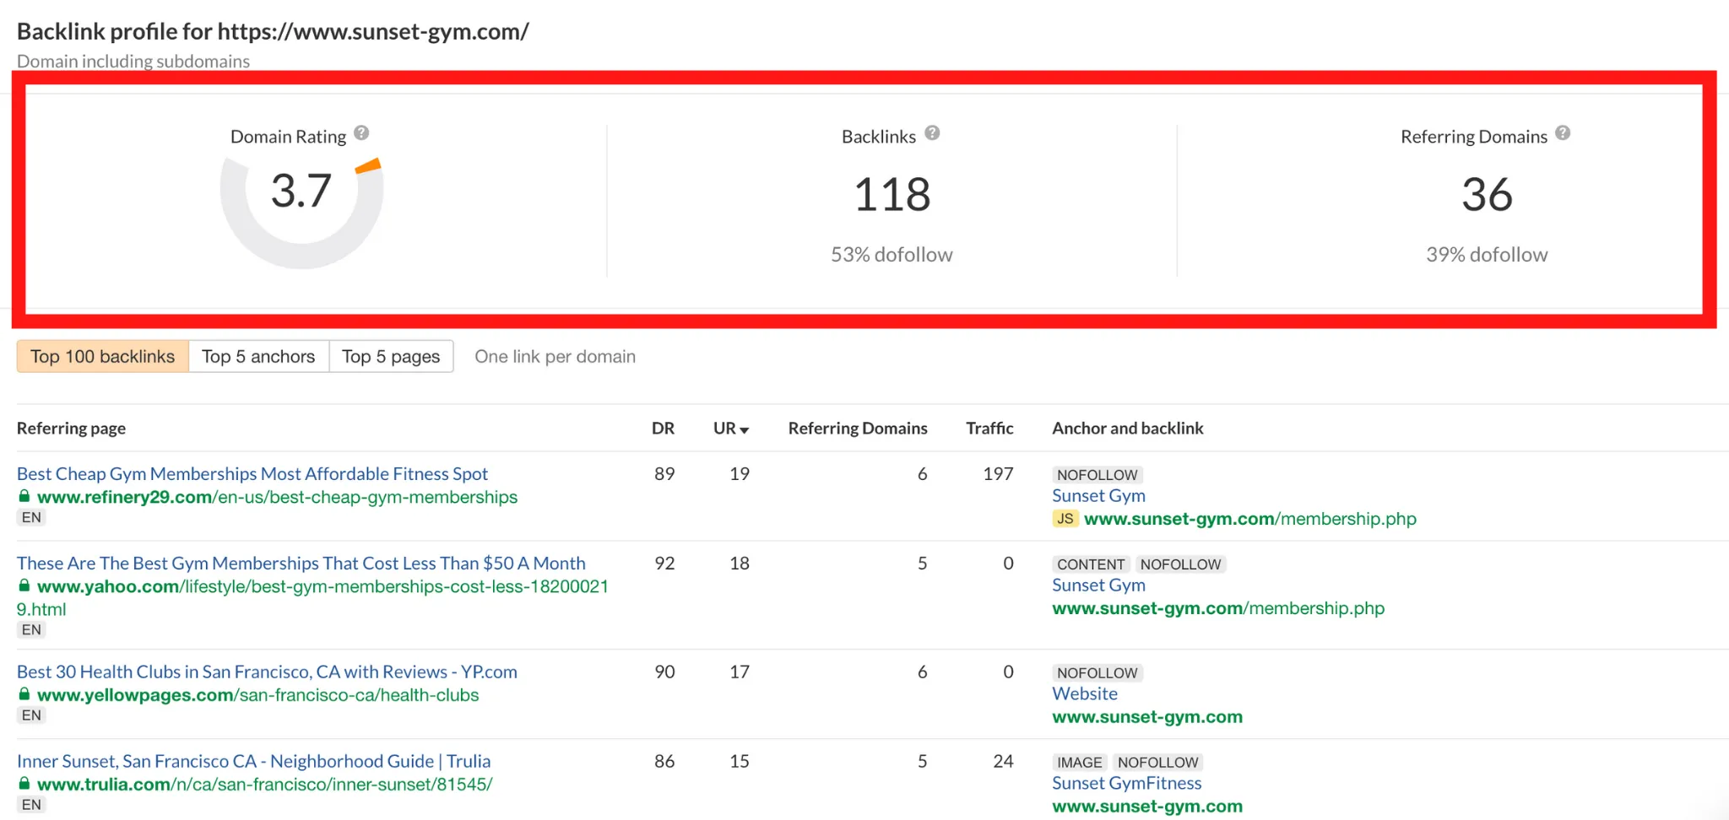Click the Domain Rating help question mark icon
The image size is (1729, 820).
point(361,133)
